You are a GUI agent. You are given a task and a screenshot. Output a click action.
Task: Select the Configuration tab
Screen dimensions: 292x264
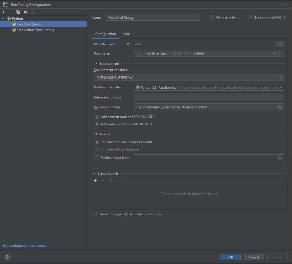pyautogui.click(x=105, y=34)
